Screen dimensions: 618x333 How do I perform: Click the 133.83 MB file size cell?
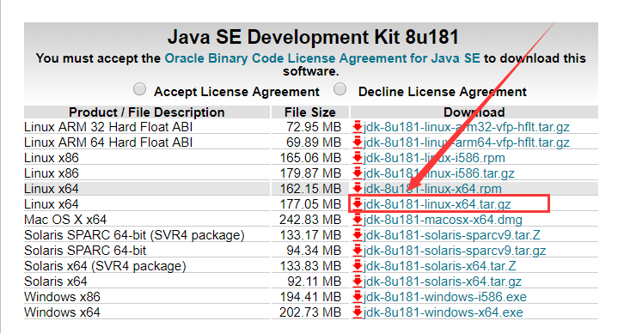[310, 266]
